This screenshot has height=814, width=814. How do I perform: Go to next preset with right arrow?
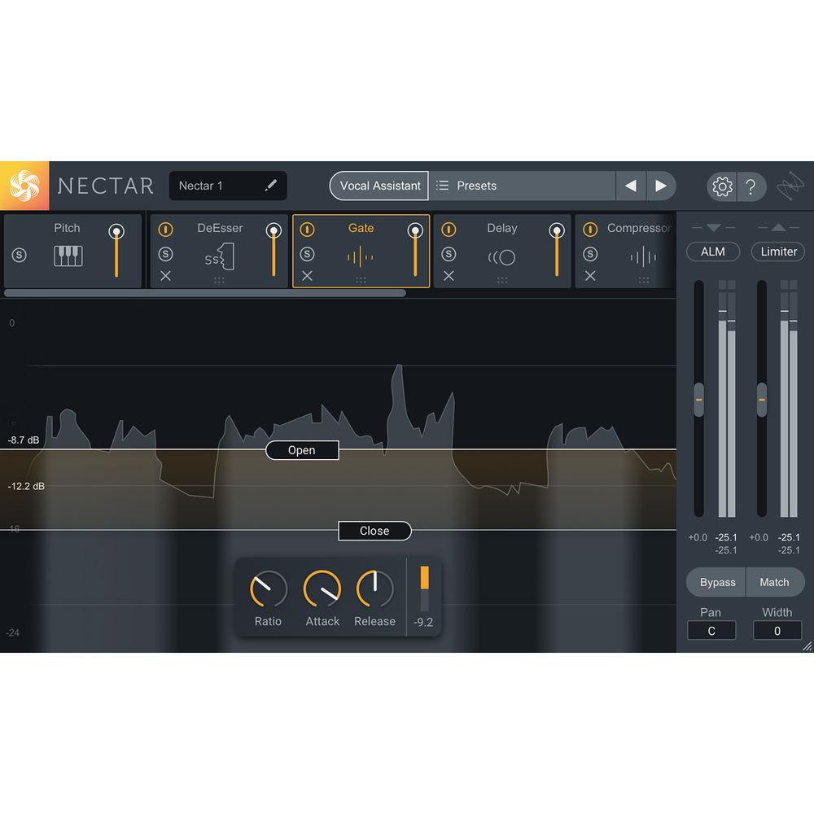[x=662, y=186]
